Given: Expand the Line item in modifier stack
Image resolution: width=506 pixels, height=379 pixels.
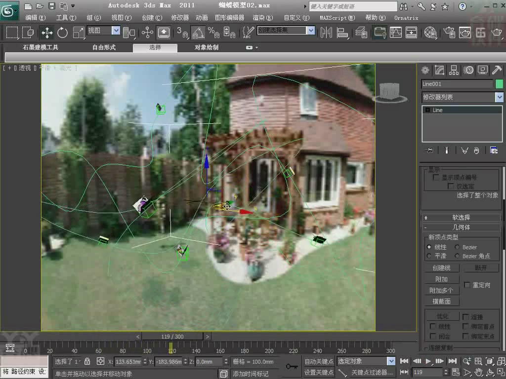Looking at the screenshot, I should (427, 110).
